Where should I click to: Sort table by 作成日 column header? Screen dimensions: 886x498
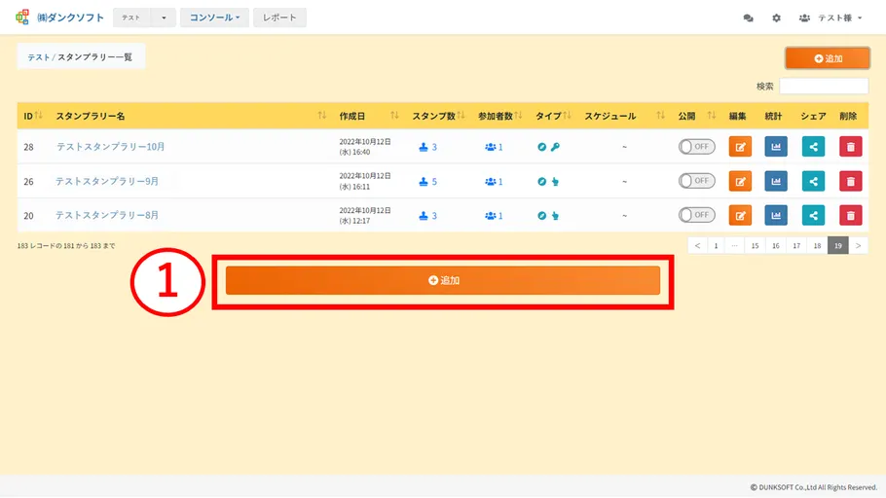(352, 116)
